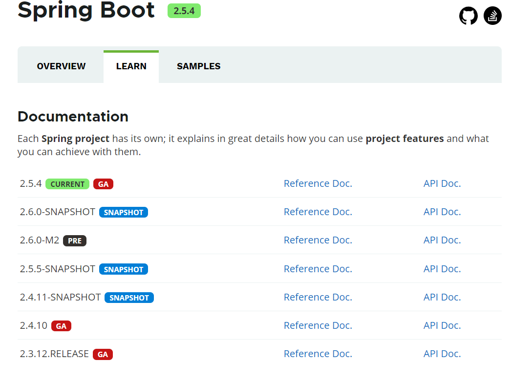
Task: Click the PRE badge on 2.6.0-M2
Action: tap(75, 241)
